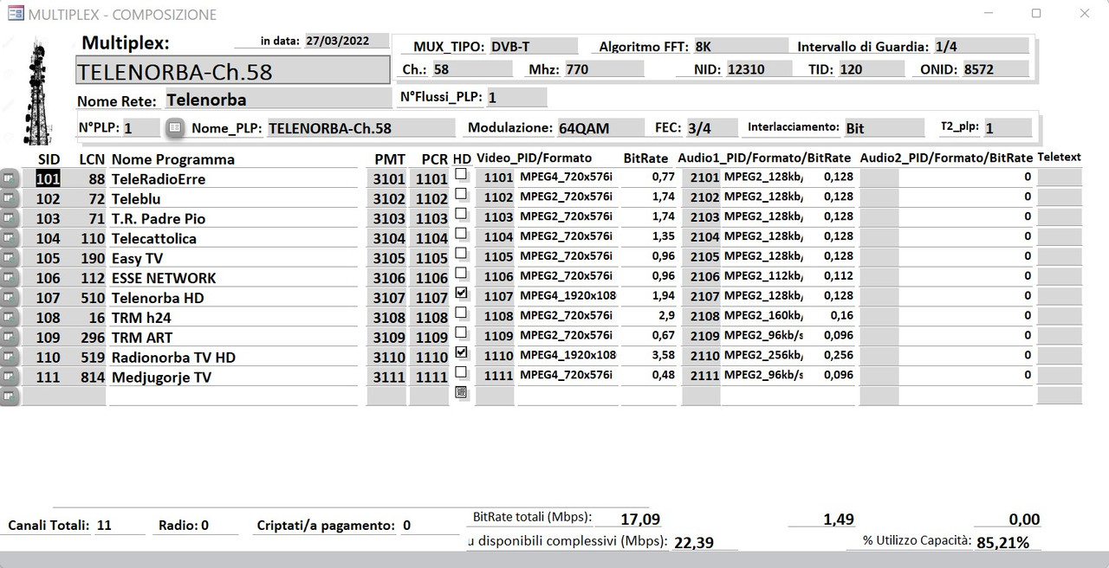Click the Multiplex name field TELENORBA-Ch.58

click(233, 70)
